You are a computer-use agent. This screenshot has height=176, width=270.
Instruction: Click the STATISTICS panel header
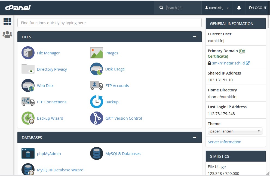coord(235,156)
